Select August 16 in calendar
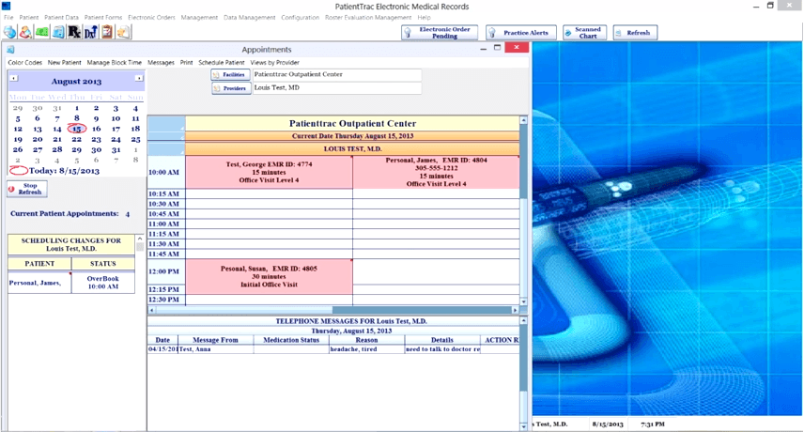 [97, 129]
